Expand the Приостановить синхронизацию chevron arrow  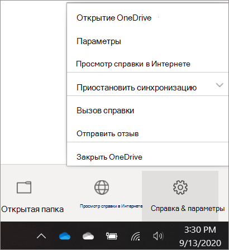click(220, 85)
